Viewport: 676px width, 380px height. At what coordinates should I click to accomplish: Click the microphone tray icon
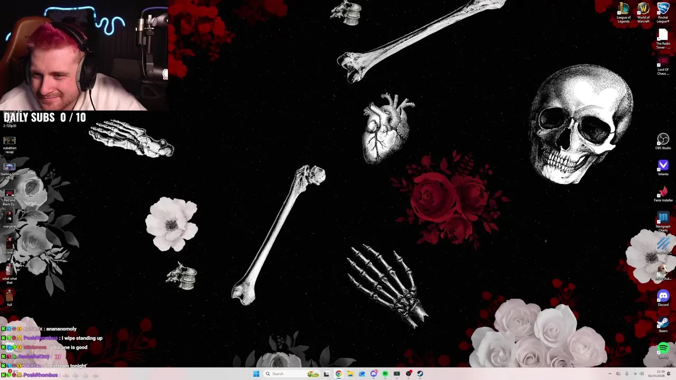pos(627,374)
